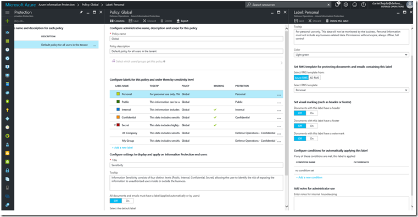The image size is (418, 217).
Task: Turn footer marking On
Action: [312, 126]
